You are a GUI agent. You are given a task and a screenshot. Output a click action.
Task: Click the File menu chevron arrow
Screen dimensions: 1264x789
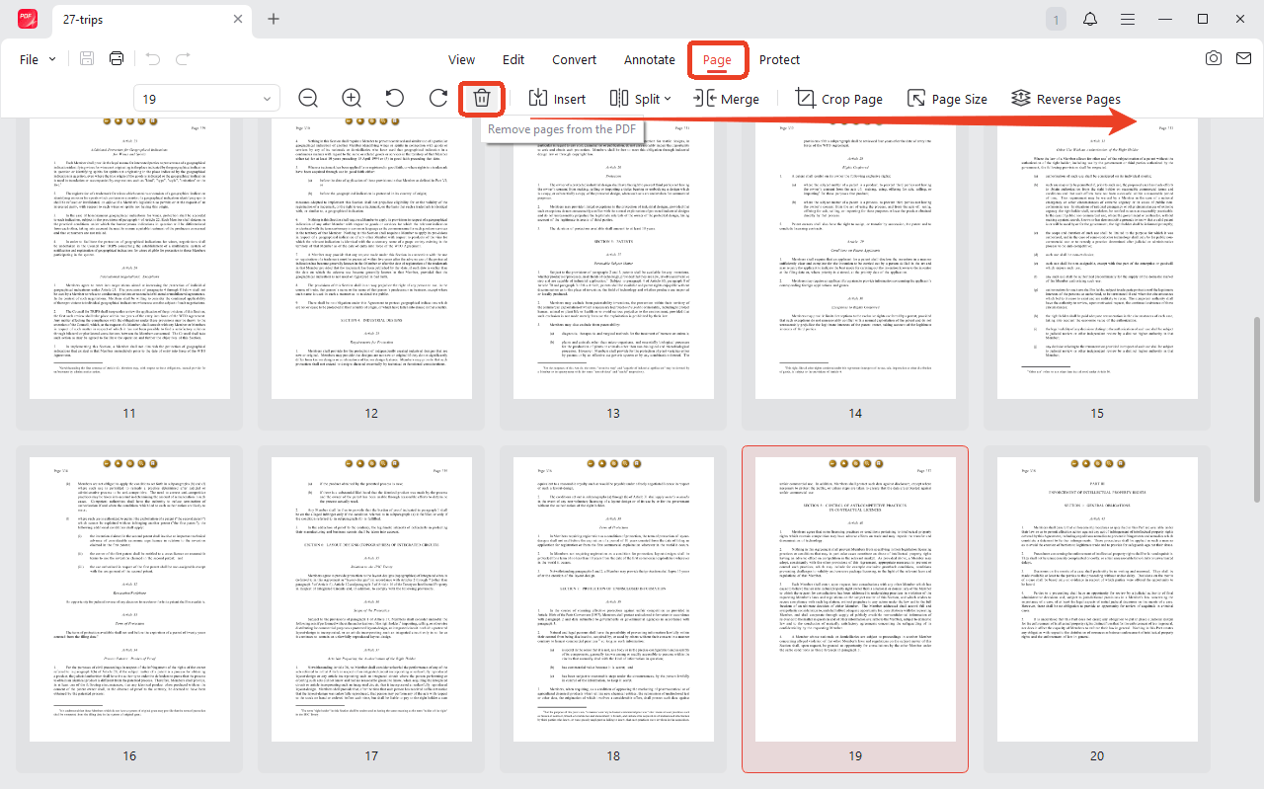click(52, 59)
